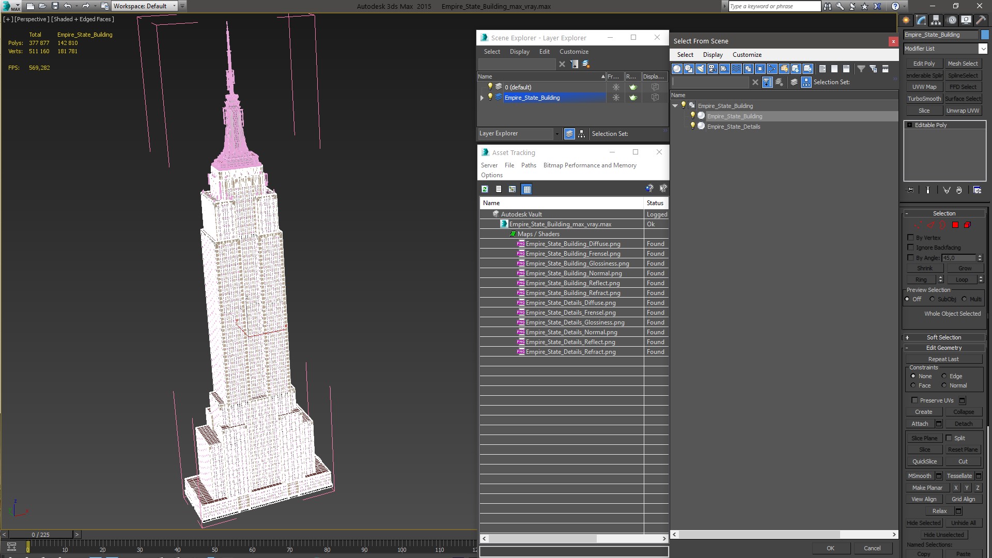Enable the Preserve UVs checkbox
Screen dimensions: 992x558
(915, 400)
